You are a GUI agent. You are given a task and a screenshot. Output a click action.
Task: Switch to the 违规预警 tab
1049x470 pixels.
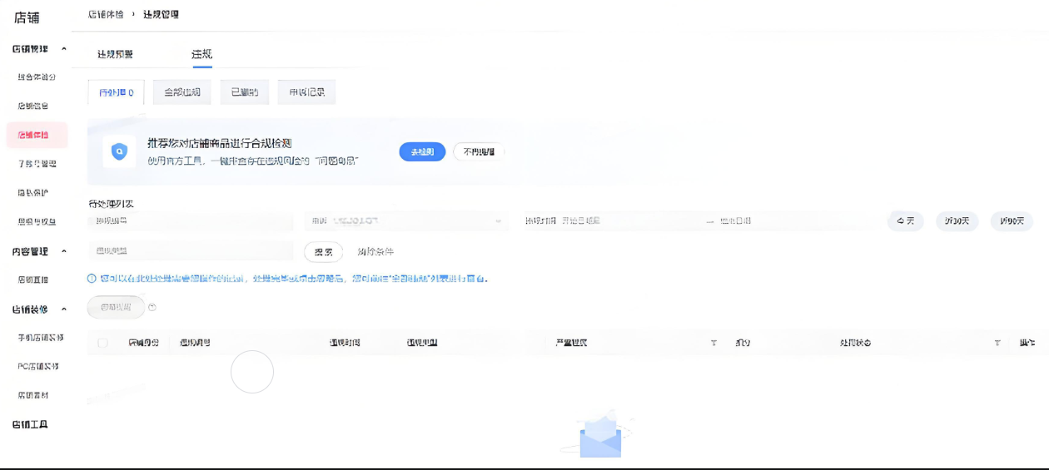115,54
